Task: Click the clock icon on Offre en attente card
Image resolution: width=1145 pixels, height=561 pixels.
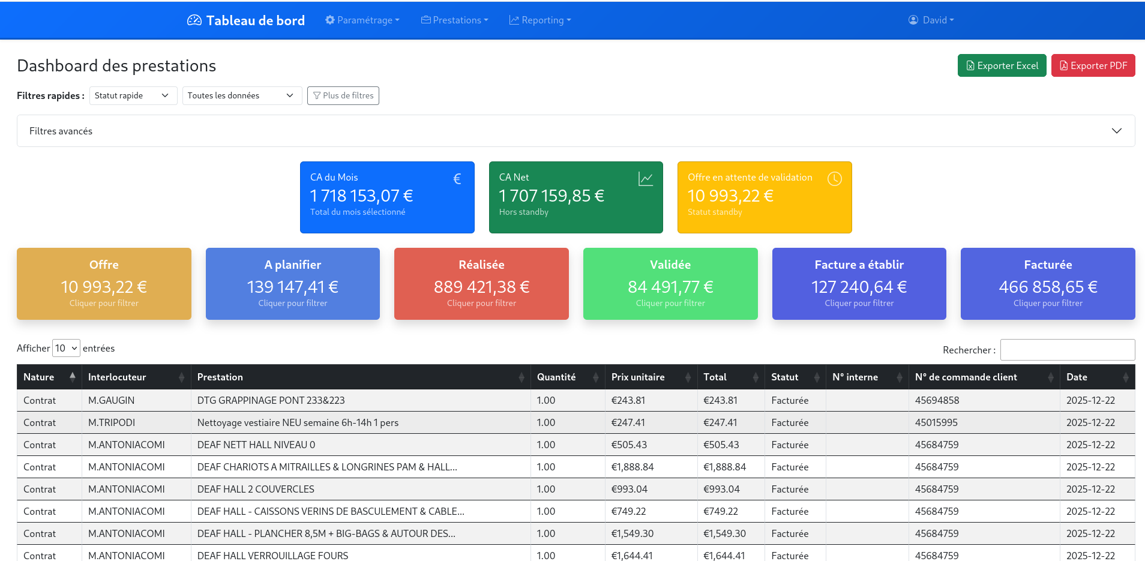Action: tap(835, 179)
